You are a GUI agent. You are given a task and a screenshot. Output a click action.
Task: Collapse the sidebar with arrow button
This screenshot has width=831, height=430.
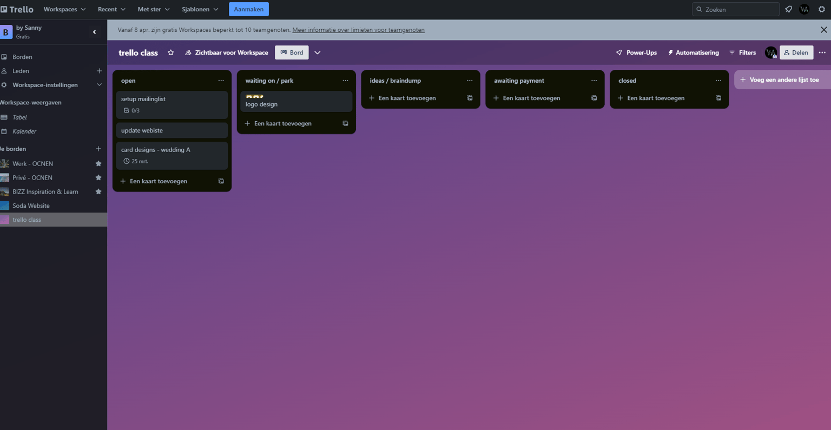[95, 32]
